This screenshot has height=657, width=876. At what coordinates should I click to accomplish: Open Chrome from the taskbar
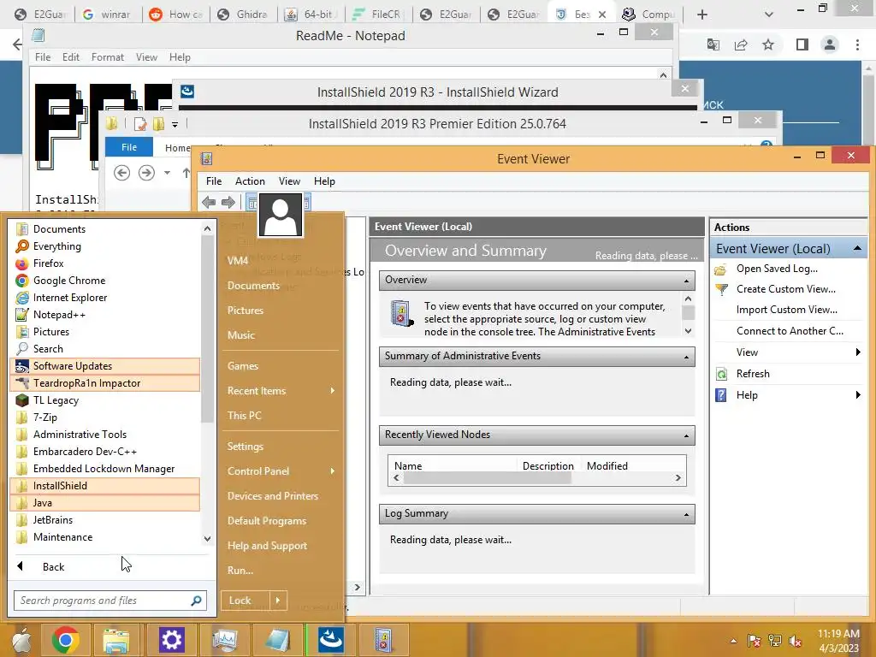(x=65, y=640)
